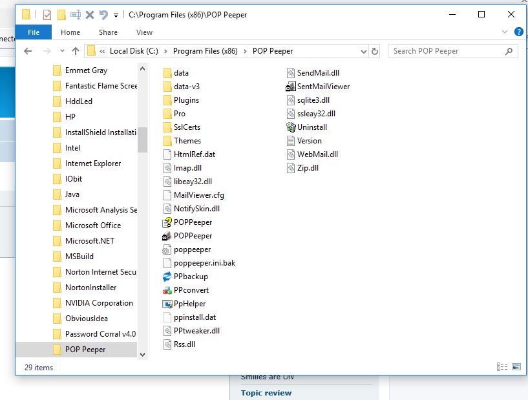
Task: Select the WebMail.dll file name
Action: coord(317,154)
